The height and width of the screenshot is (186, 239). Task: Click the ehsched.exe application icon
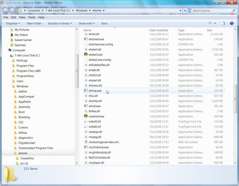pos(86,39)
